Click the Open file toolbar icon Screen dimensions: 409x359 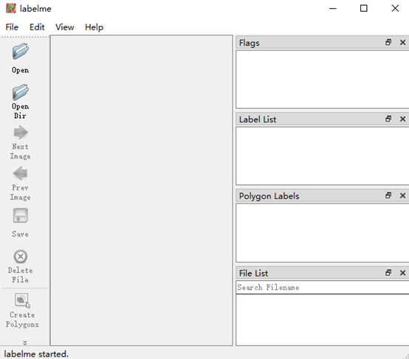coord(21,52)
